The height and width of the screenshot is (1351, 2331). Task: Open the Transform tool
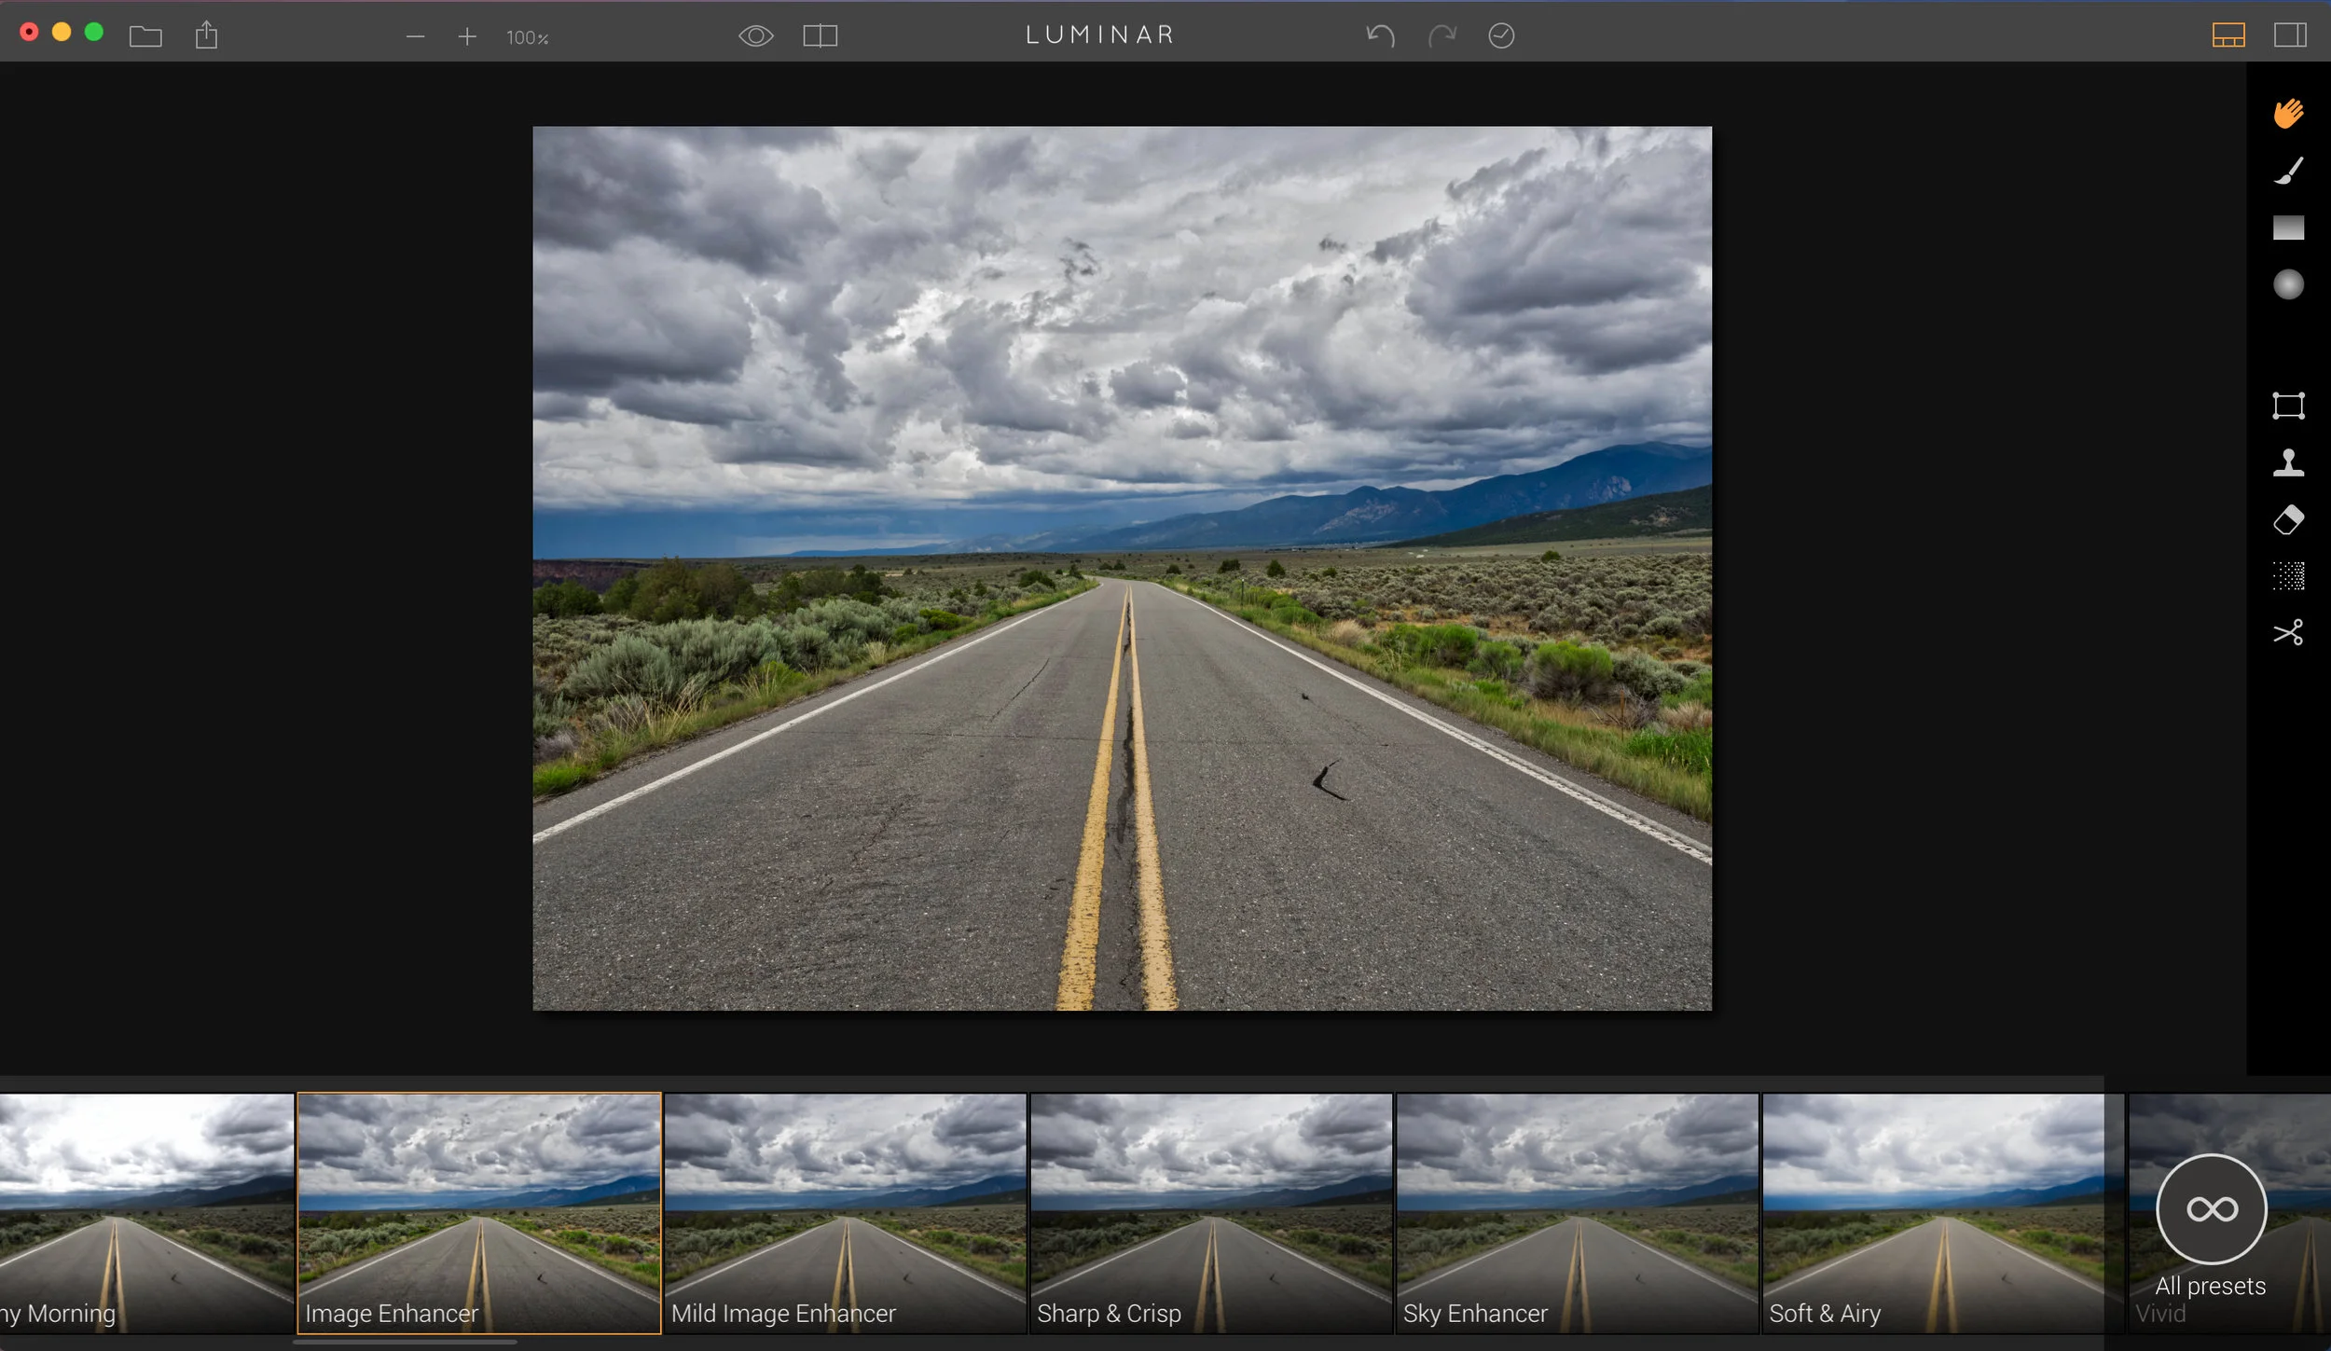(x=2287, y=406)
